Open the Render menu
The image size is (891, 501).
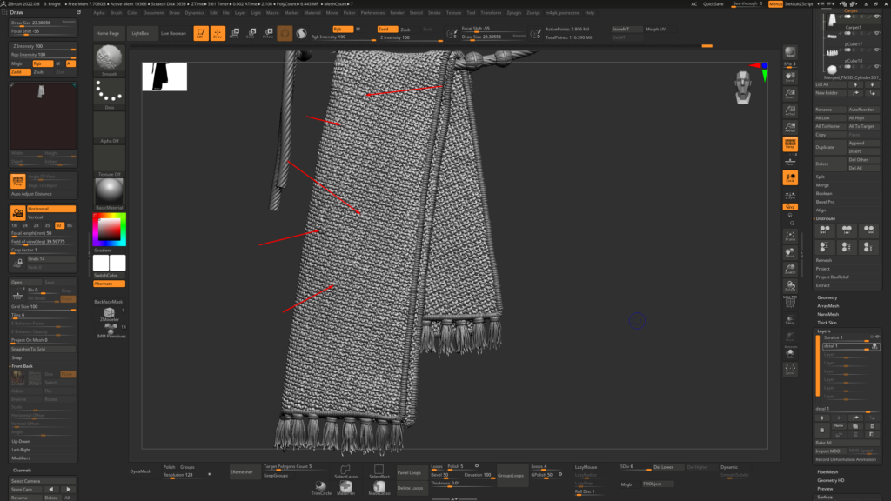pos(397,13)
